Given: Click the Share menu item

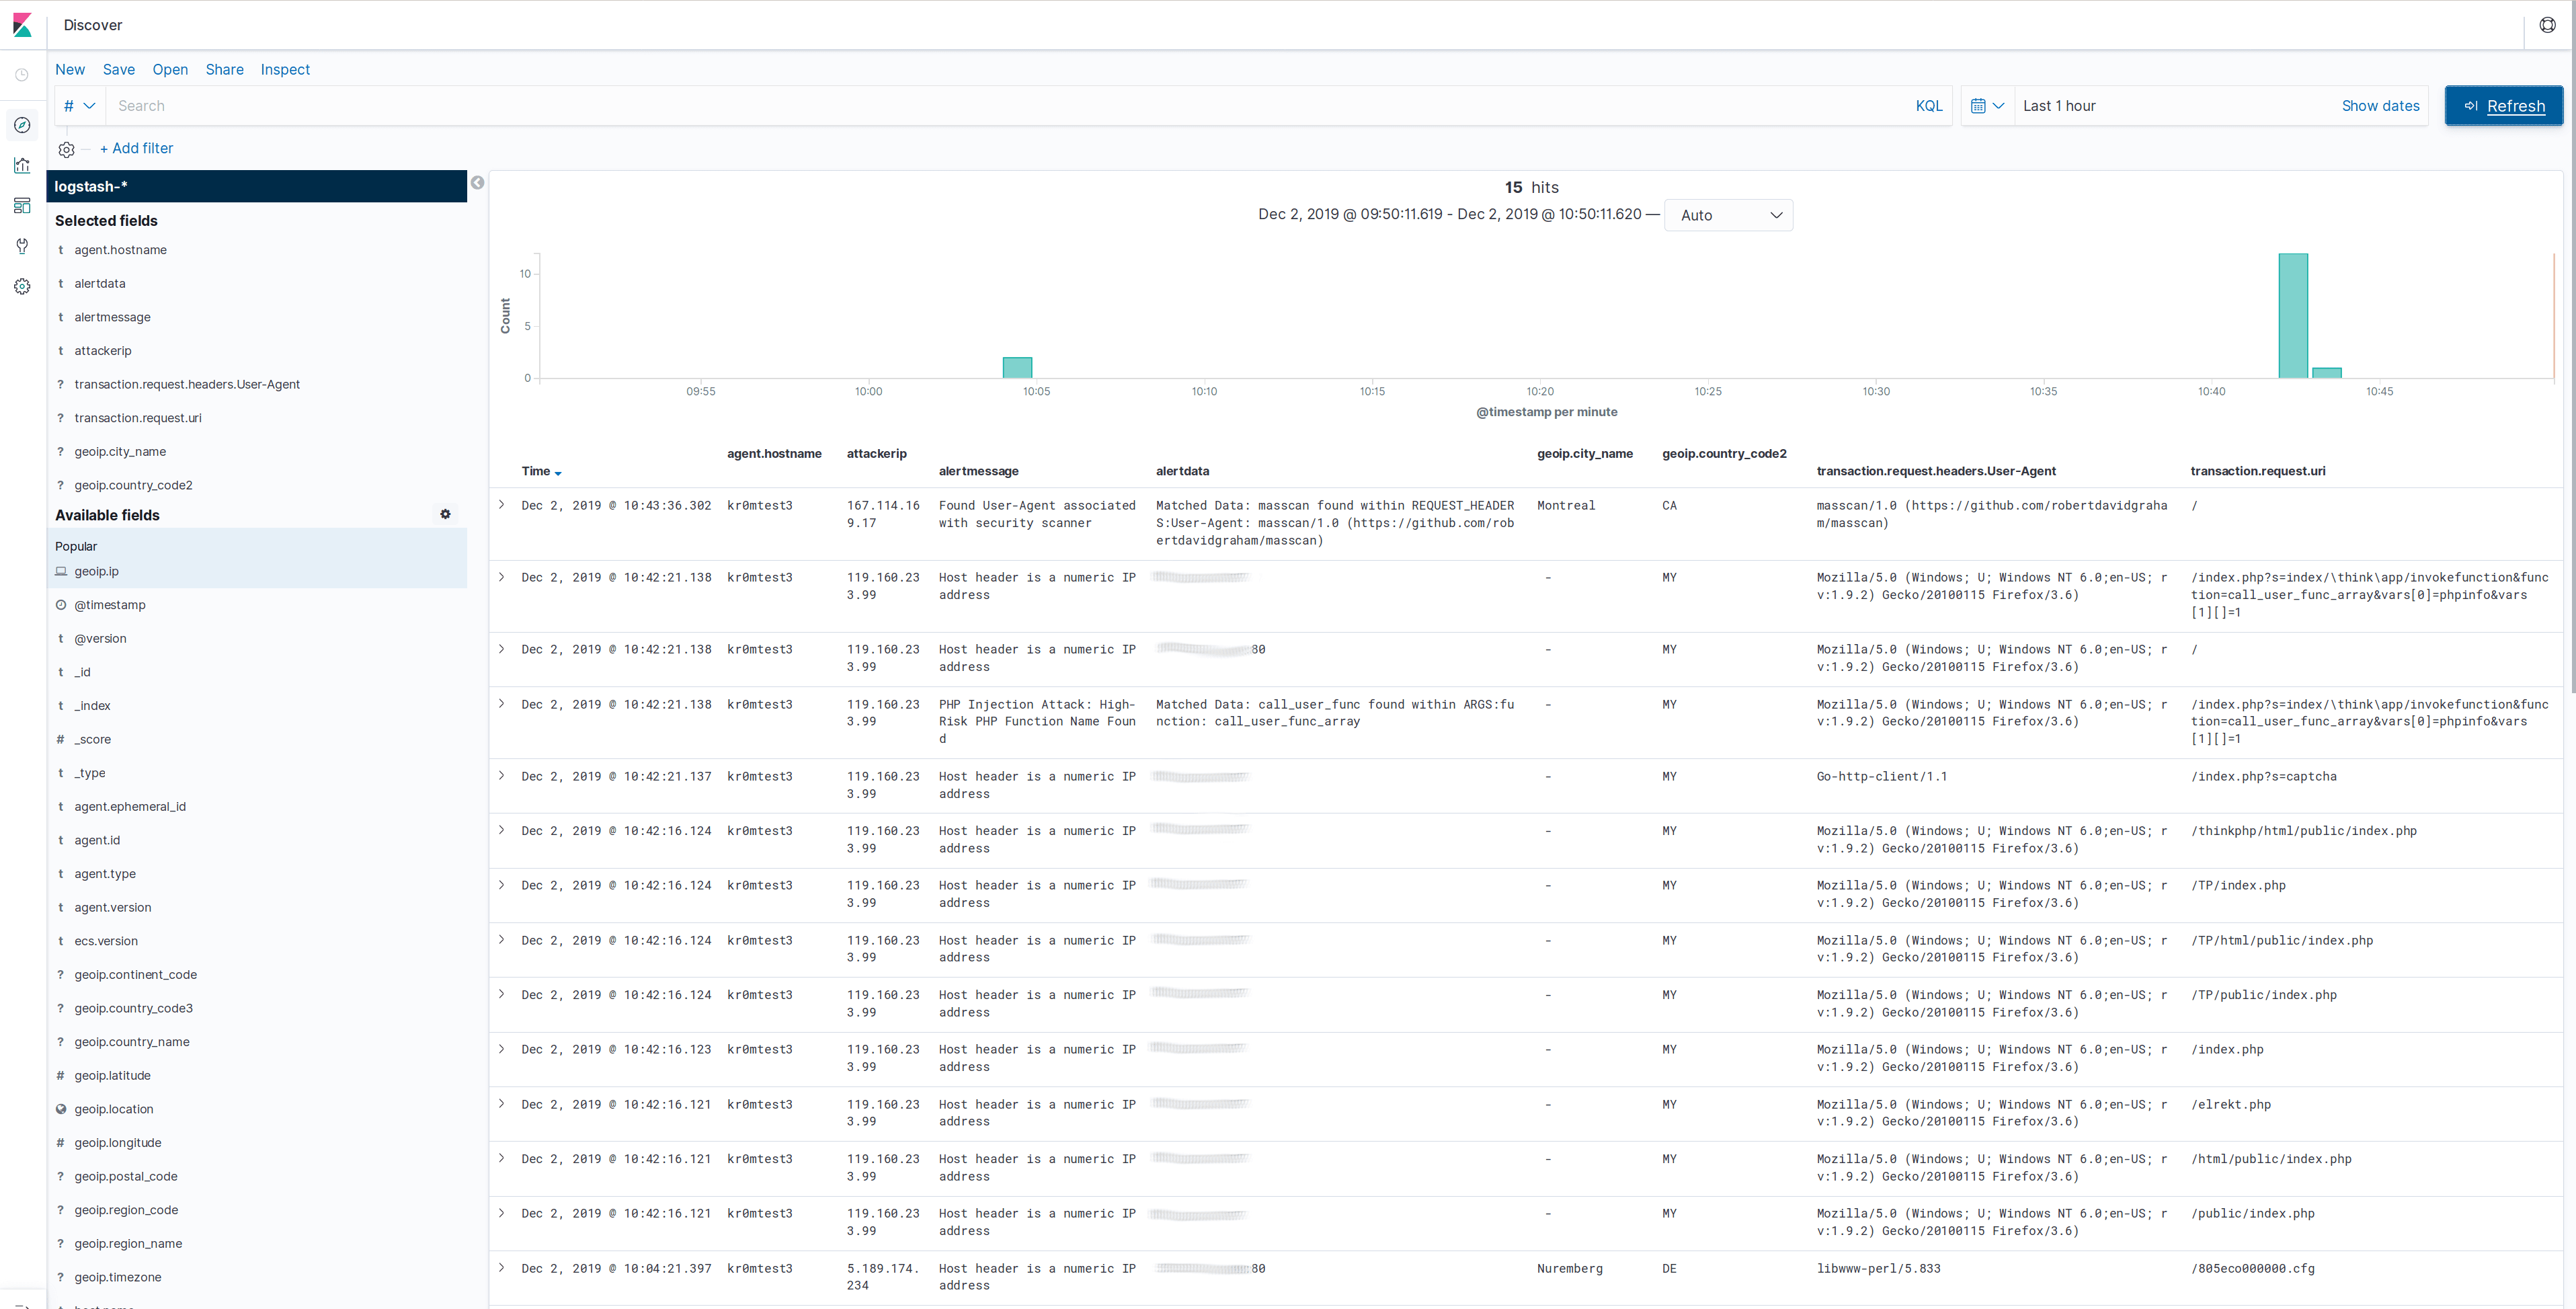Looking at the screenshot, I should point(224,70).
